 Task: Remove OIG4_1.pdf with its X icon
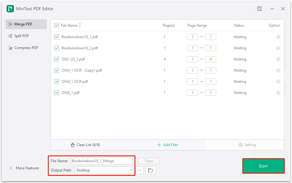pos(278,93)
